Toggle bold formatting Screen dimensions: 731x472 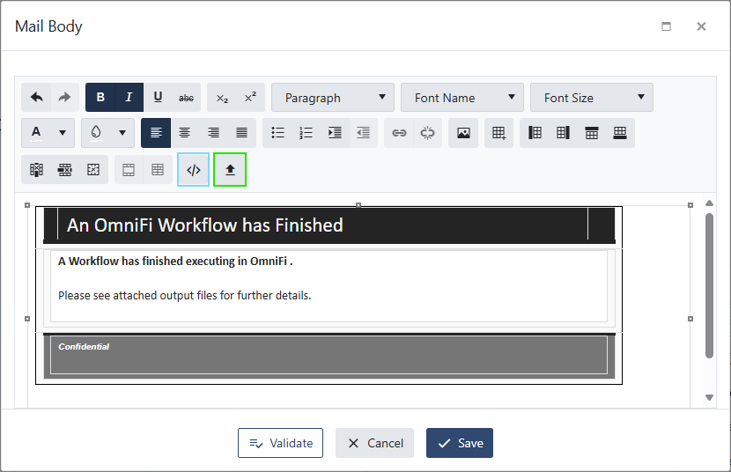pos(100,98)
